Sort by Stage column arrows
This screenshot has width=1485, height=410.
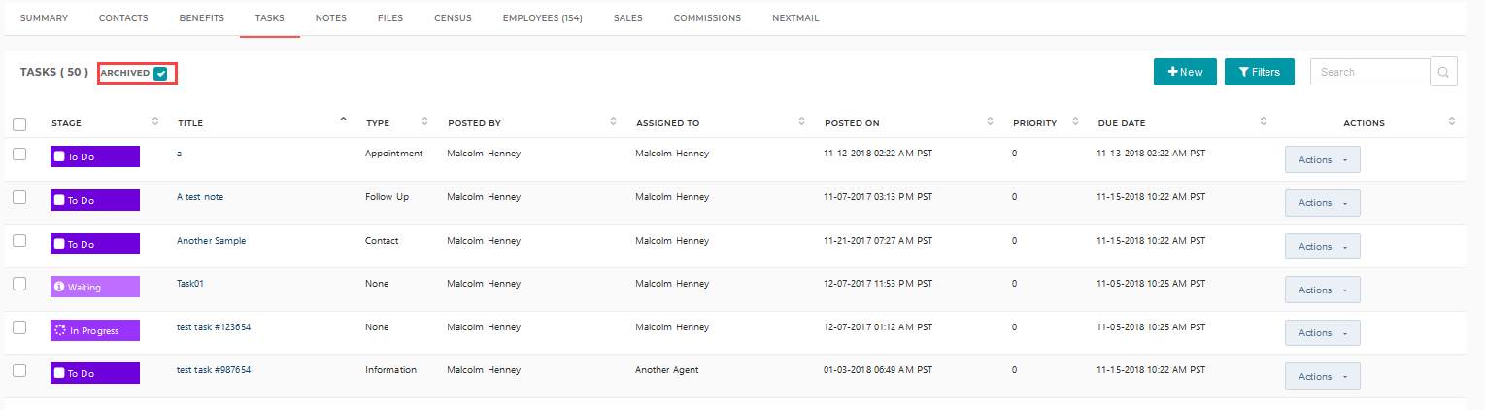pyautogui.click(x=155, y=121)
